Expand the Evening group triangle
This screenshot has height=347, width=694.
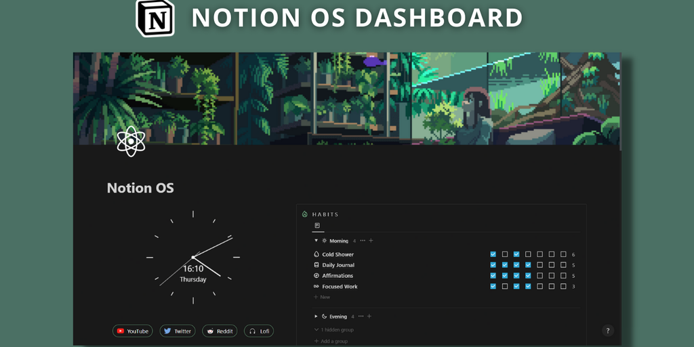316,317
